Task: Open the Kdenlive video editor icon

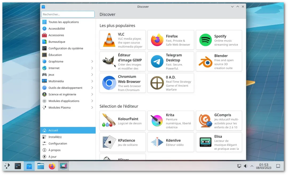Action: click(x=157, y=142)
